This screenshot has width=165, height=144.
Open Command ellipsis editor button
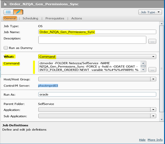tap(152, 70)
